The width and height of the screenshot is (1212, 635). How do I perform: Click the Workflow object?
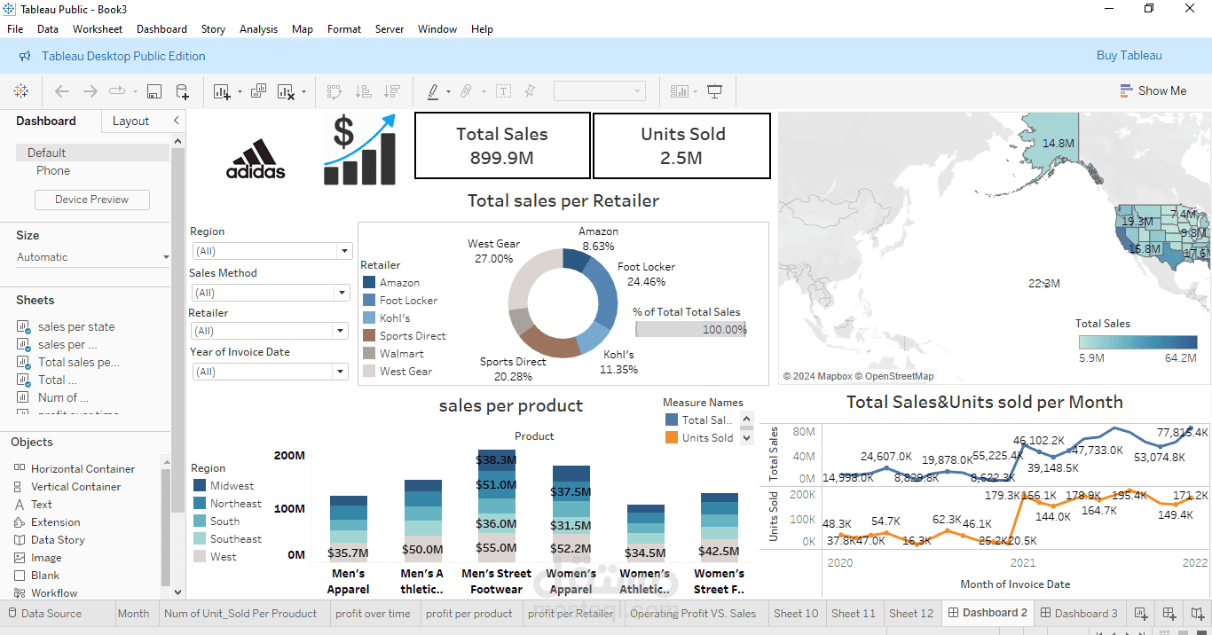(x=54, y=593)
